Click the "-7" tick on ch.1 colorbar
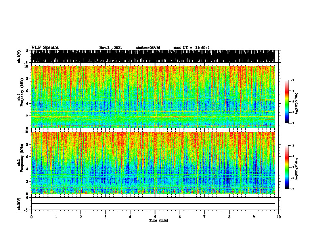Viewport: 314px width, 243px height. coord(293,123)
